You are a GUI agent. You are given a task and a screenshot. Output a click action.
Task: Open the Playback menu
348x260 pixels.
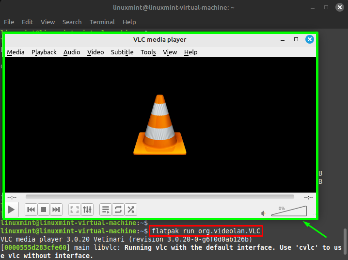(44, 52)
